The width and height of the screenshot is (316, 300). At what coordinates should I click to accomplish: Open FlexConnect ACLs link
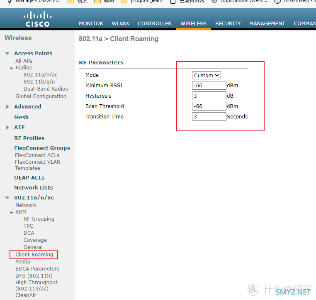[x=37, y=155]
